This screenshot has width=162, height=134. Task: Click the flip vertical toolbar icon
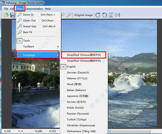click(111, 15)
